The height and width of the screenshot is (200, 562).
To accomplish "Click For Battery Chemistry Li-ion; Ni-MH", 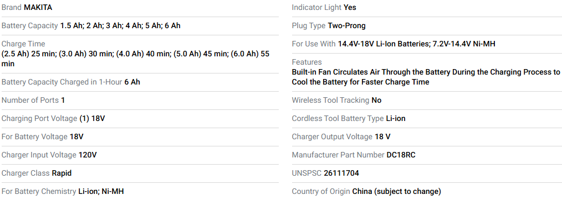I will click(x=63, y=191).
